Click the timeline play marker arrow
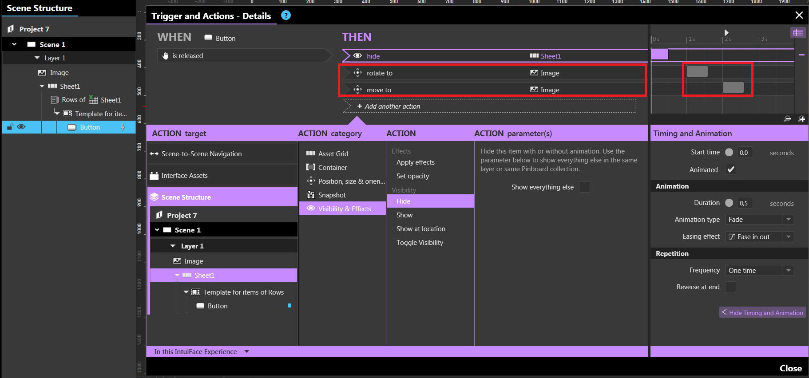The width and height of the screenshot is (809, 378). pyautogui.click(x=726, y=32)
